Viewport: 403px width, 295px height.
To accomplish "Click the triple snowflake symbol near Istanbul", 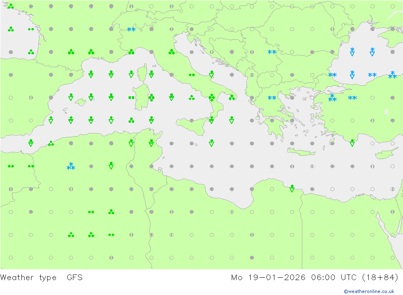I will 332,97.
